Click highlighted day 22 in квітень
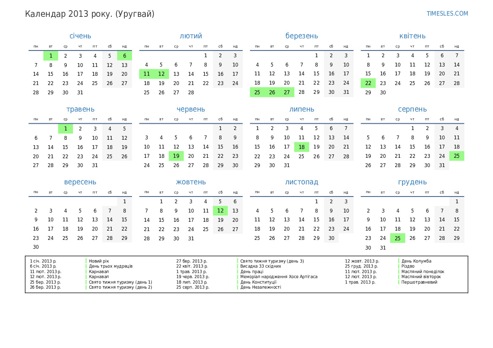The width and height of the screenshot is (493, 348). 368,83
